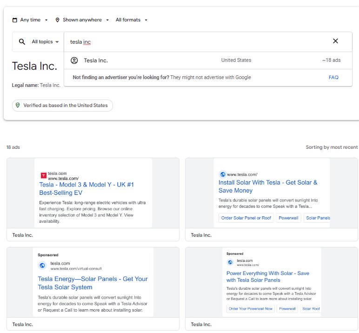
Task: Click the Powerwall chip in Install Solar ad
Action: [288, 218]
